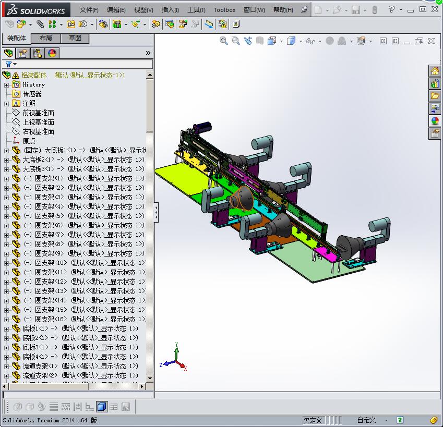Open the DisplayManager color ball tab

click(52, 53)
